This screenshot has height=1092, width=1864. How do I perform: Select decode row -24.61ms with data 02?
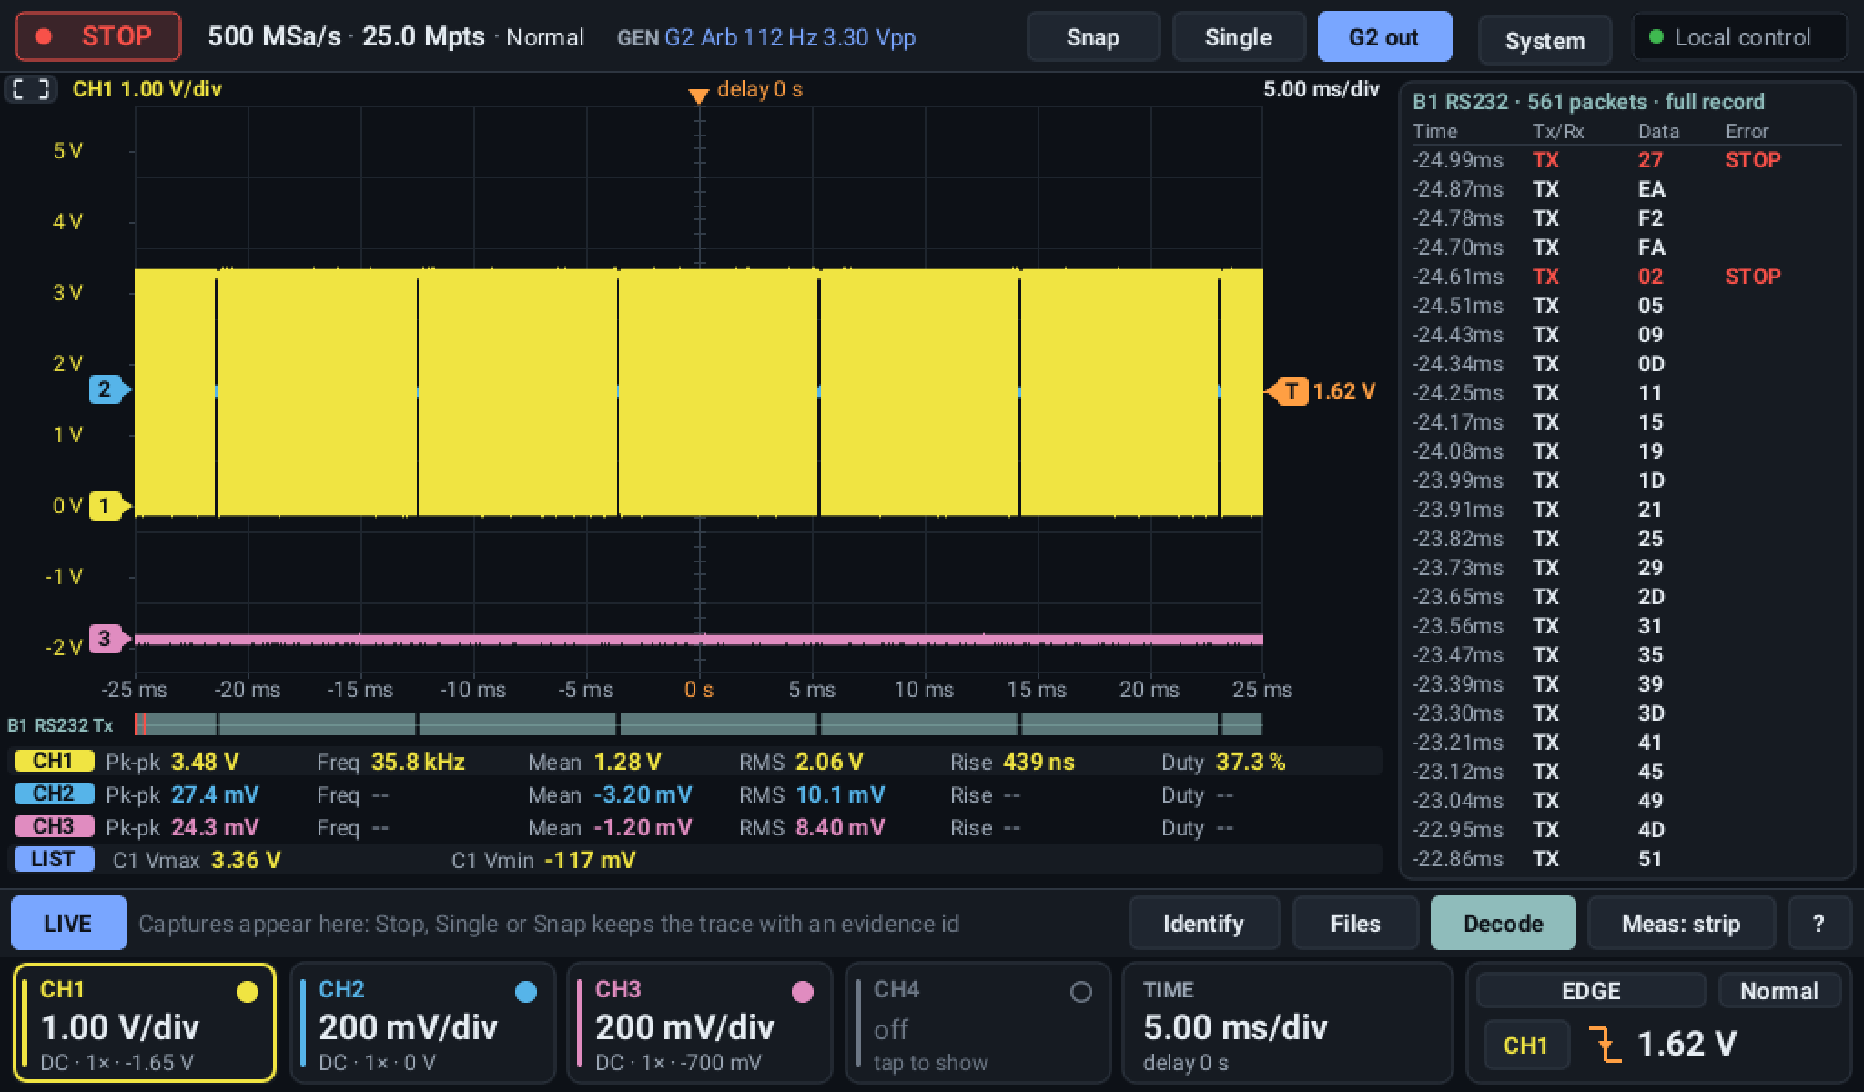coord(1626,277)
